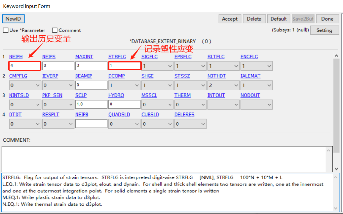Click the Default button
Image resolution: width=343 pixels, height=214 pixels.
(x=279, y=19)
